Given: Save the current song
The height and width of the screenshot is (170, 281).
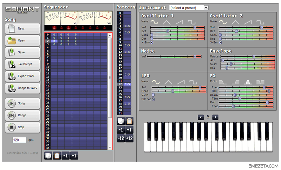Looking at the screenshot, I should [22, 52].
